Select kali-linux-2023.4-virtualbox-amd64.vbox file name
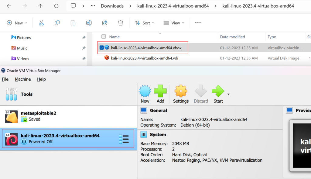 [146, 48]
